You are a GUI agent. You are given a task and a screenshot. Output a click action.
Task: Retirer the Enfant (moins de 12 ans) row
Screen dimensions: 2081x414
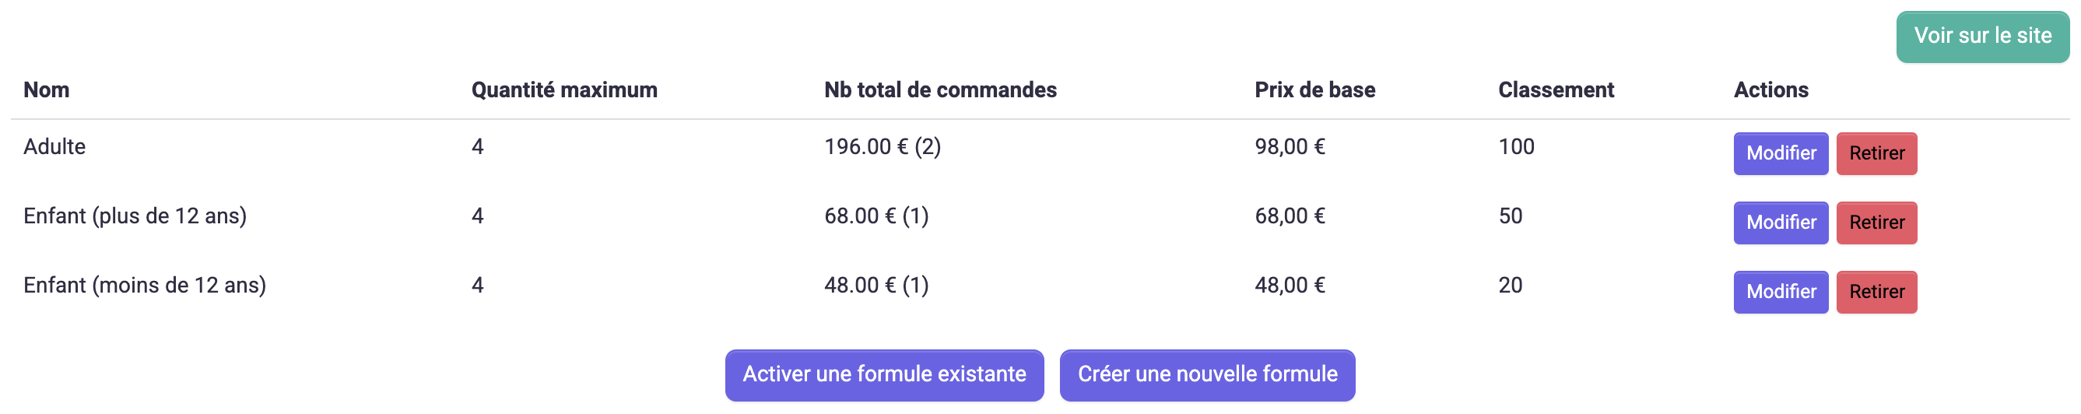tap(1876, 292)
